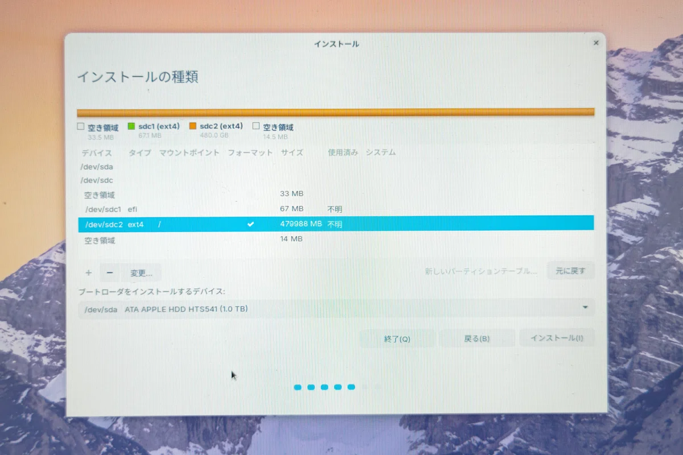Click the サイズ column header
The image size is (683, 455).
(x=291, y=152)
